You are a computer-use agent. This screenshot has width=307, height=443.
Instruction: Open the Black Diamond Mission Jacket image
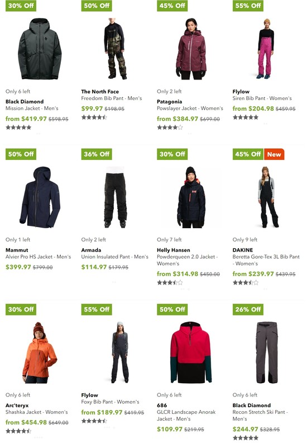(40, 49)
